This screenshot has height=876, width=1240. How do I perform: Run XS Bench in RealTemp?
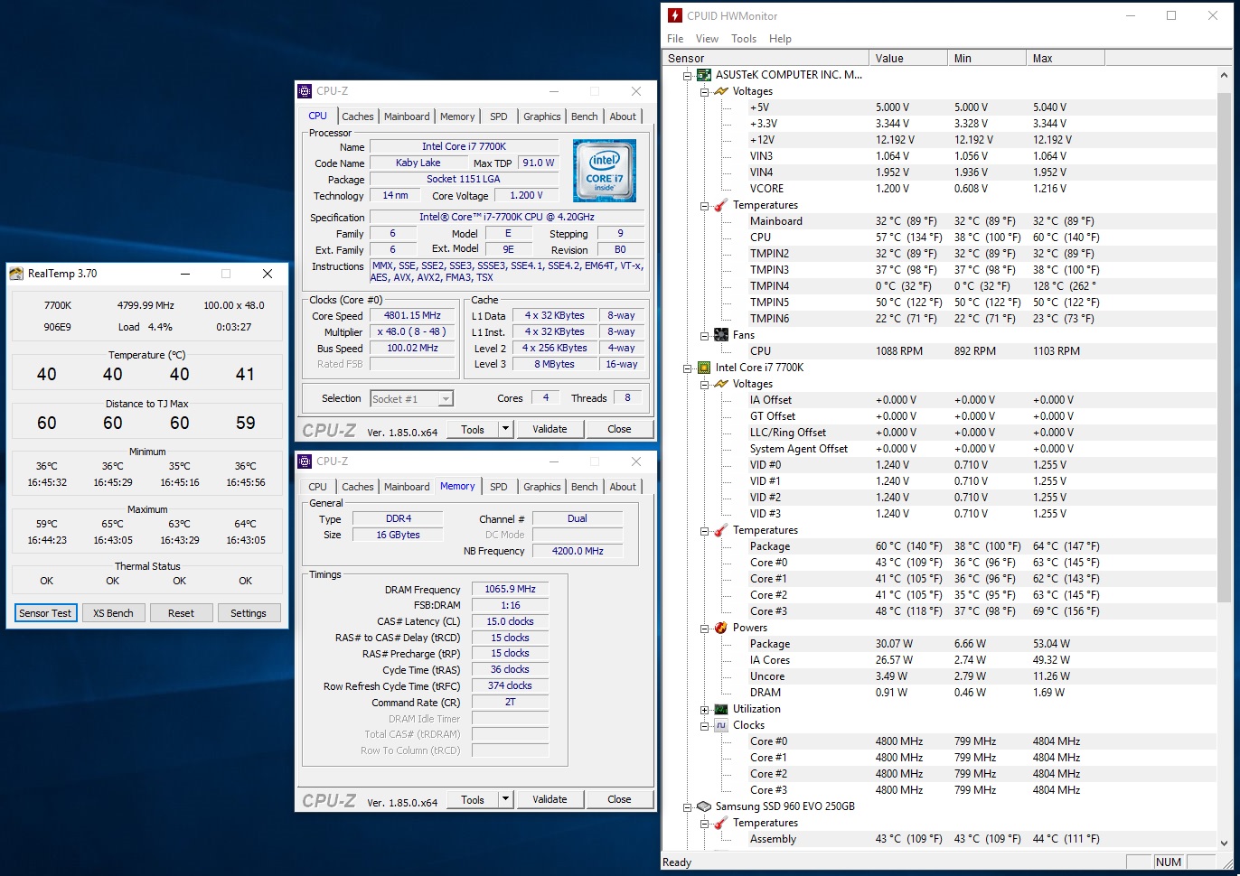pos(113,613)
